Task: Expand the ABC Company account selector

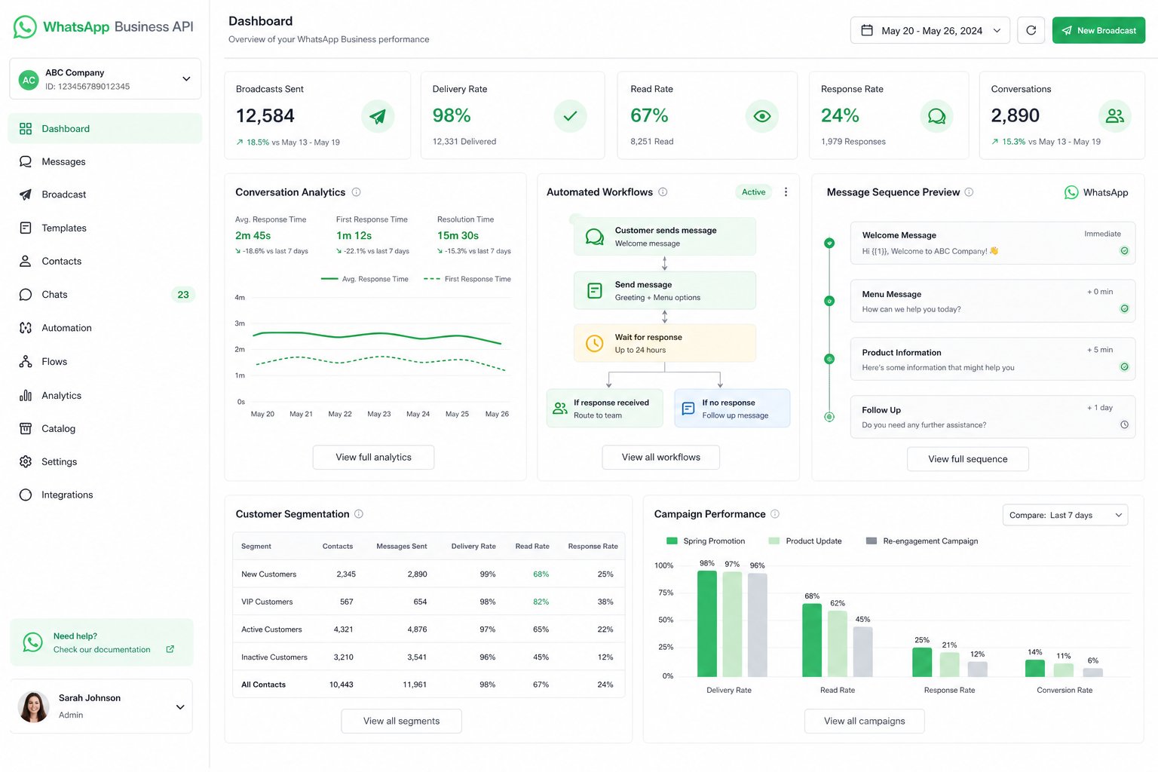Action: coord(106,79)
